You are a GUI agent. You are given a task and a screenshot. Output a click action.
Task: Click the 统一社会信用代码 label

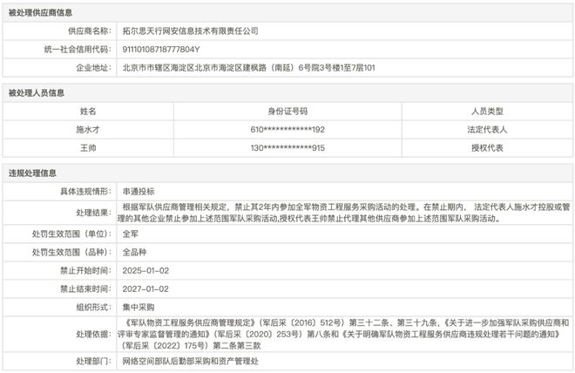78,50
